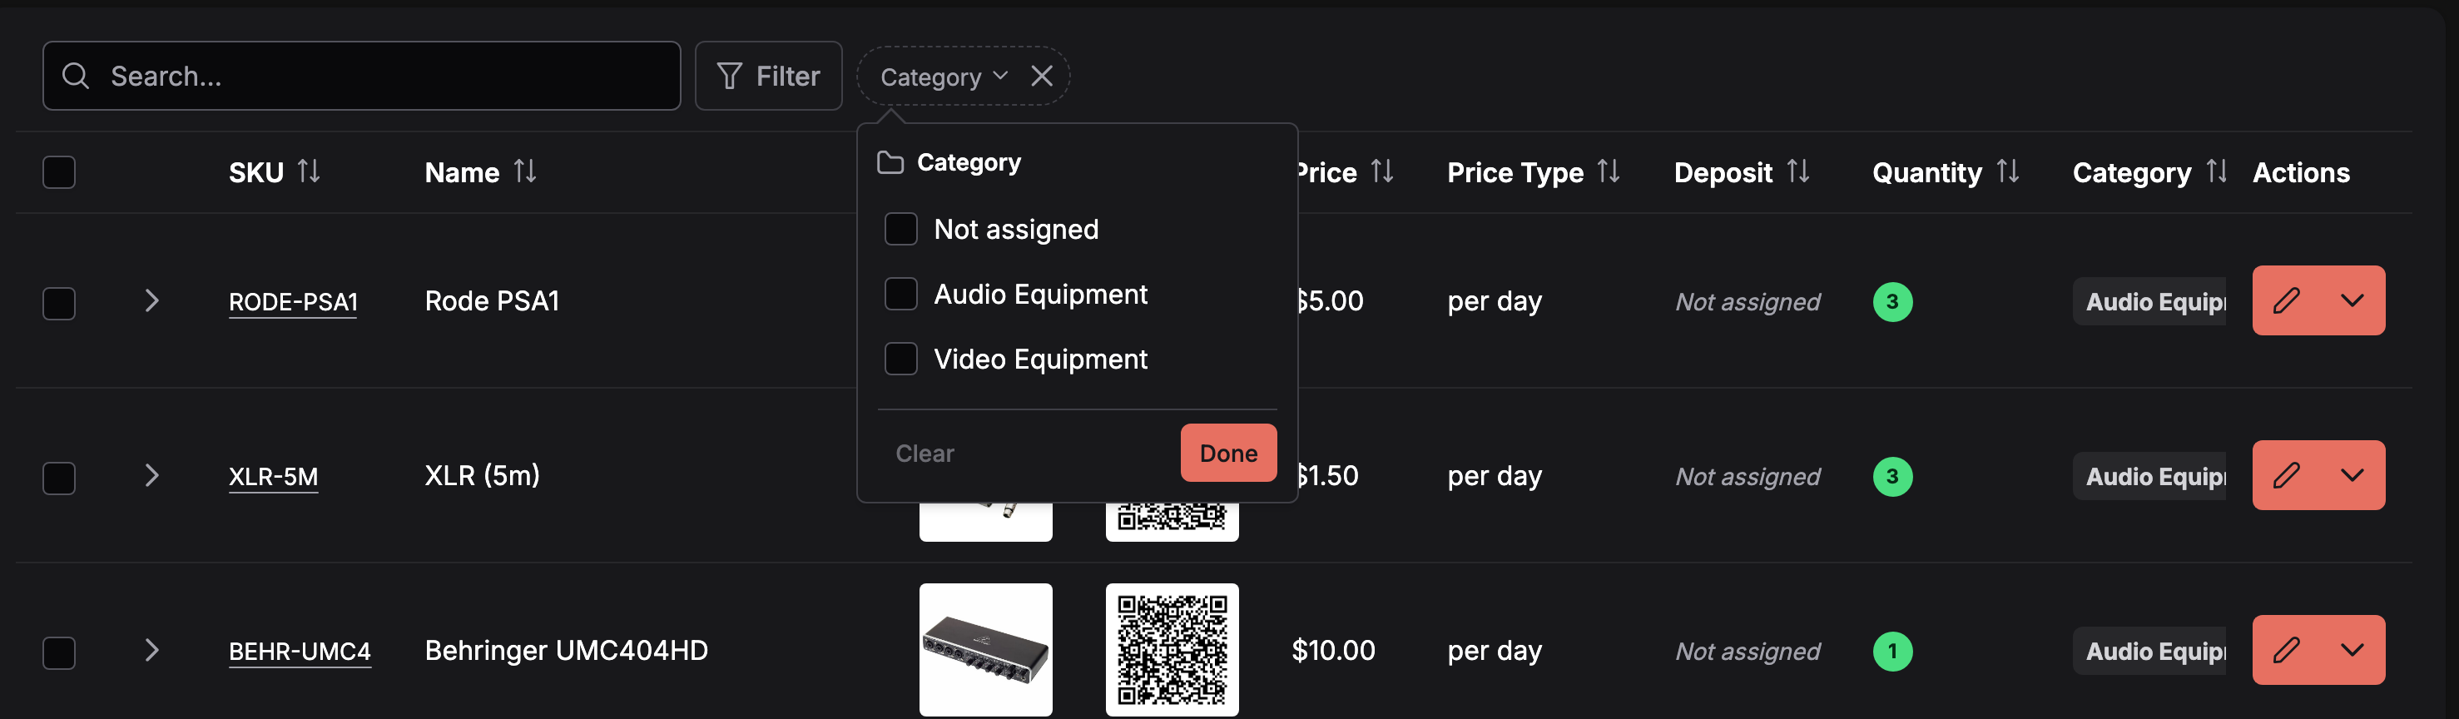The height and width of the screenshot is (719, 2459).
Task: Toggle the select-all checkbox in table header
Action: 59,173
